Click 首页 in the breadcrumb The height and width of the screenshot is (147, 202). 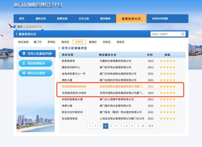tap(20, 27)
